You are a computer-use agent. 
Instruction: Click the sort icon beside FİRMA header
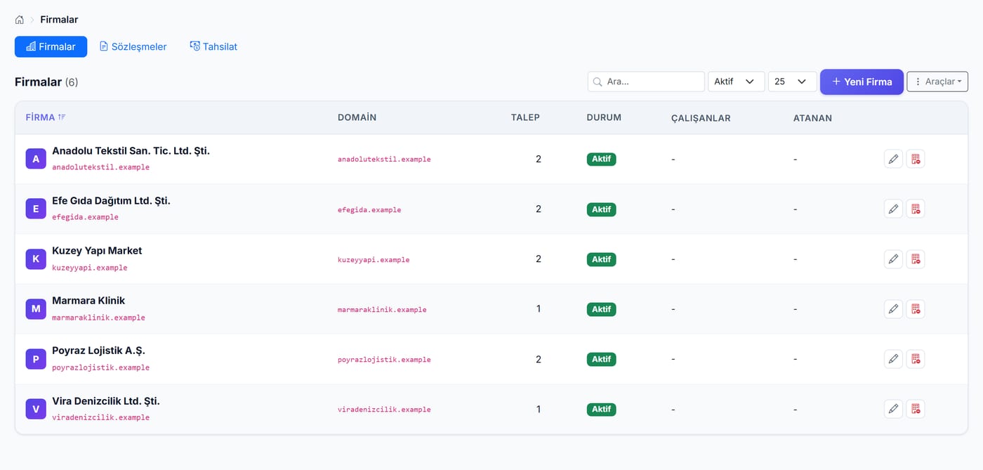coord(62,117)
